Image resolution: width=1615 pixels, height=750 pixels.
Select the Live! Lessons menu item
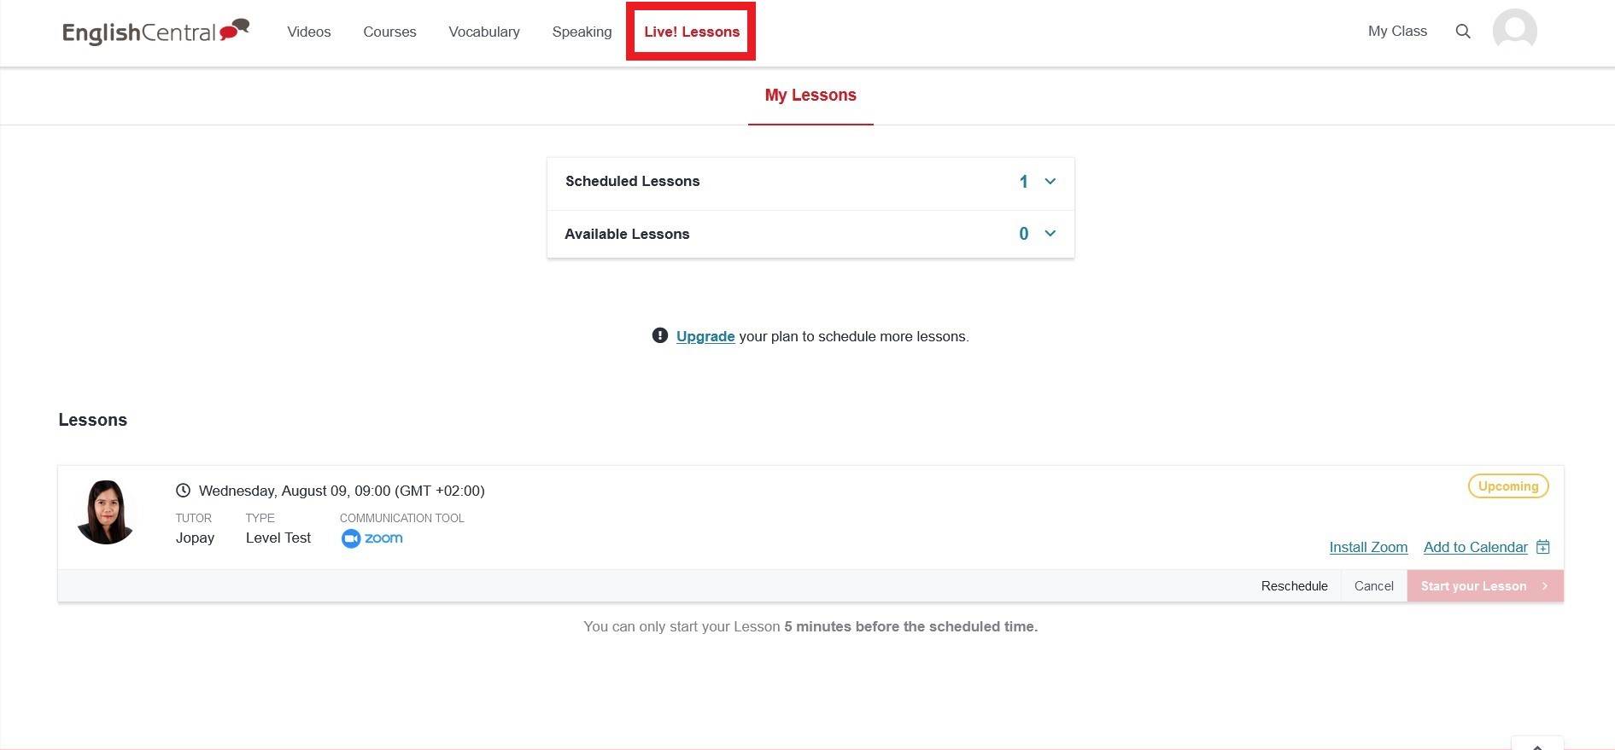coord(692,32)
